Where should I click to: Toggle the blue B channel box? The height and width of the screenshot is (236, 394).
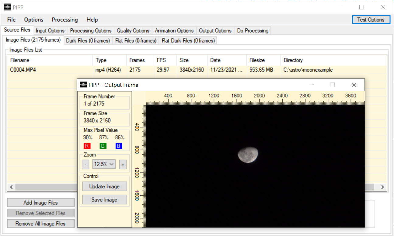point(119,146)
